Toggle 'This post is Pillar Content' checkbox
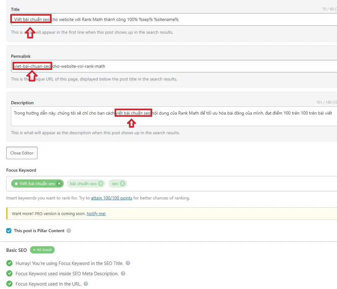This screenshot has width=337, height=289. (9, 231)
